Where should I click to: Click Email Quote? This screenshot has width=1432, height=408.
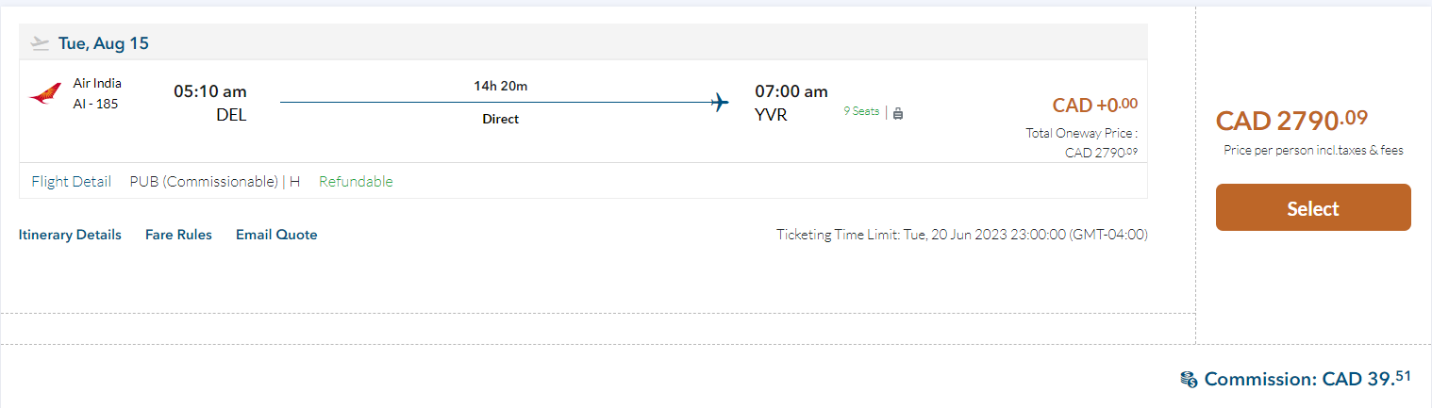point(276,235)
